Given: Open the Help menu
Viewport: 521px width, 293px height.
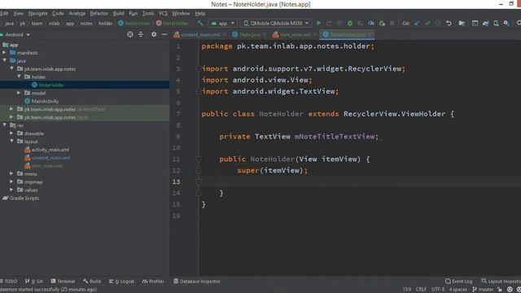Looking at the screenshot, I should (200, 14).
